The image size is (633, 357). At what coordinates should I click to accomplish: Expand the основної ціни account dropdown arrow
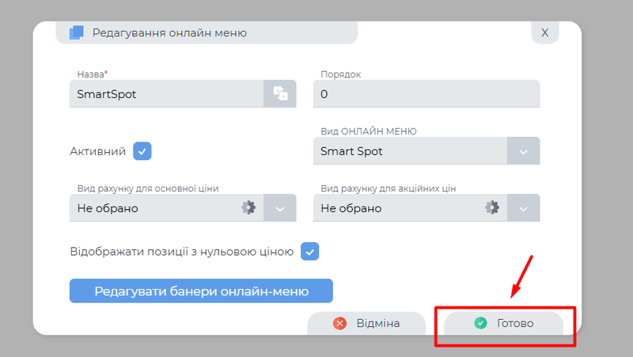point(280,208)
